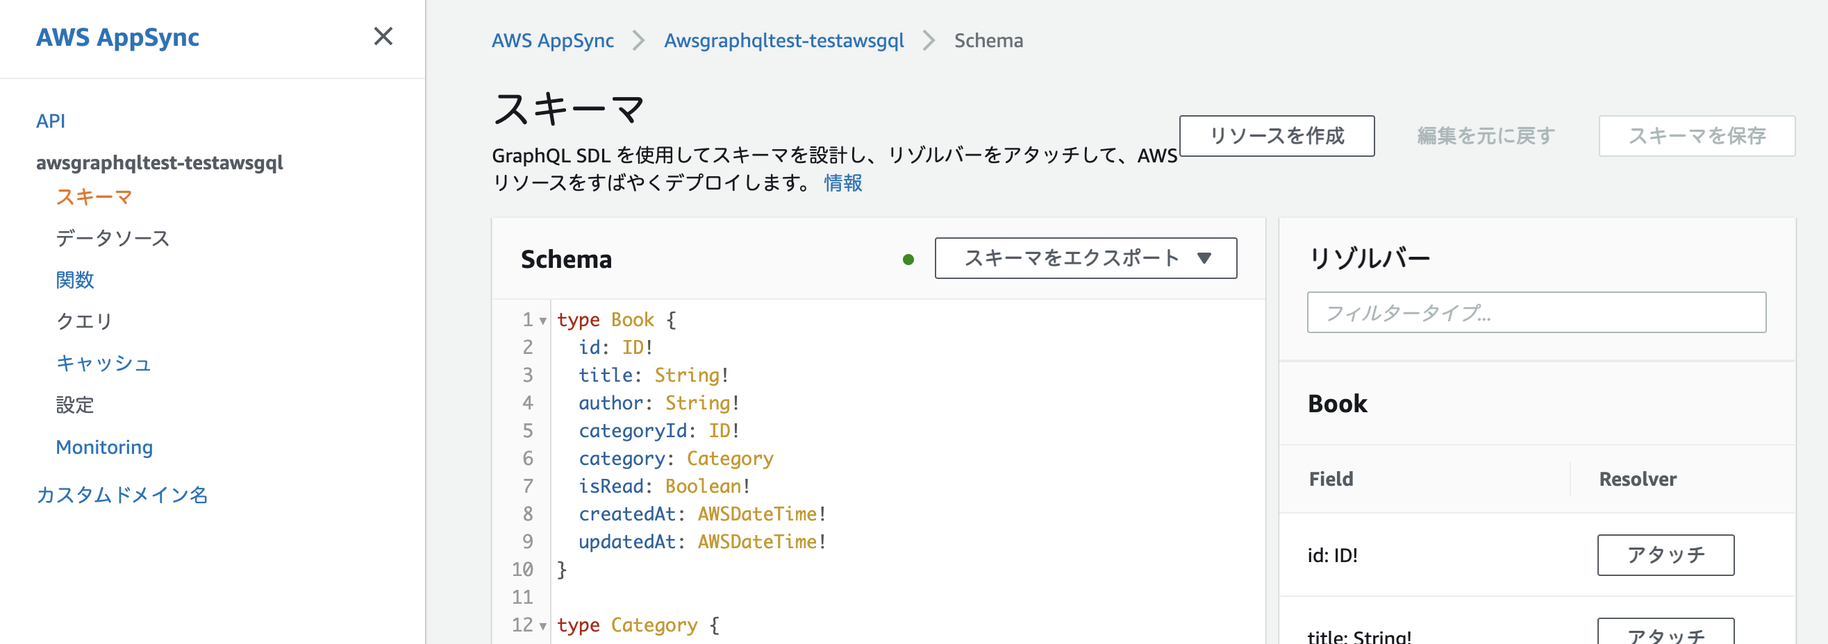The width and height of the screenshot is (1828, 644).
Task: Collapse type Book block fold arrow
Action: point(543,321)
